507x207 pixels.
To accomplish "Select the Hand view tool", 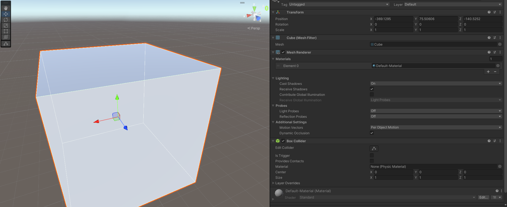I will coord(6,8).
